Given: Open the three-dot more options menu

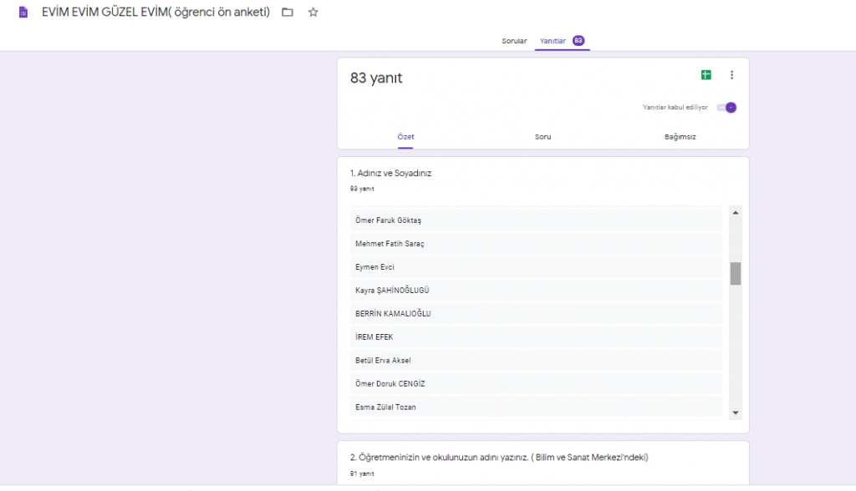Looking at the screenshot, I should pos(732,75).
